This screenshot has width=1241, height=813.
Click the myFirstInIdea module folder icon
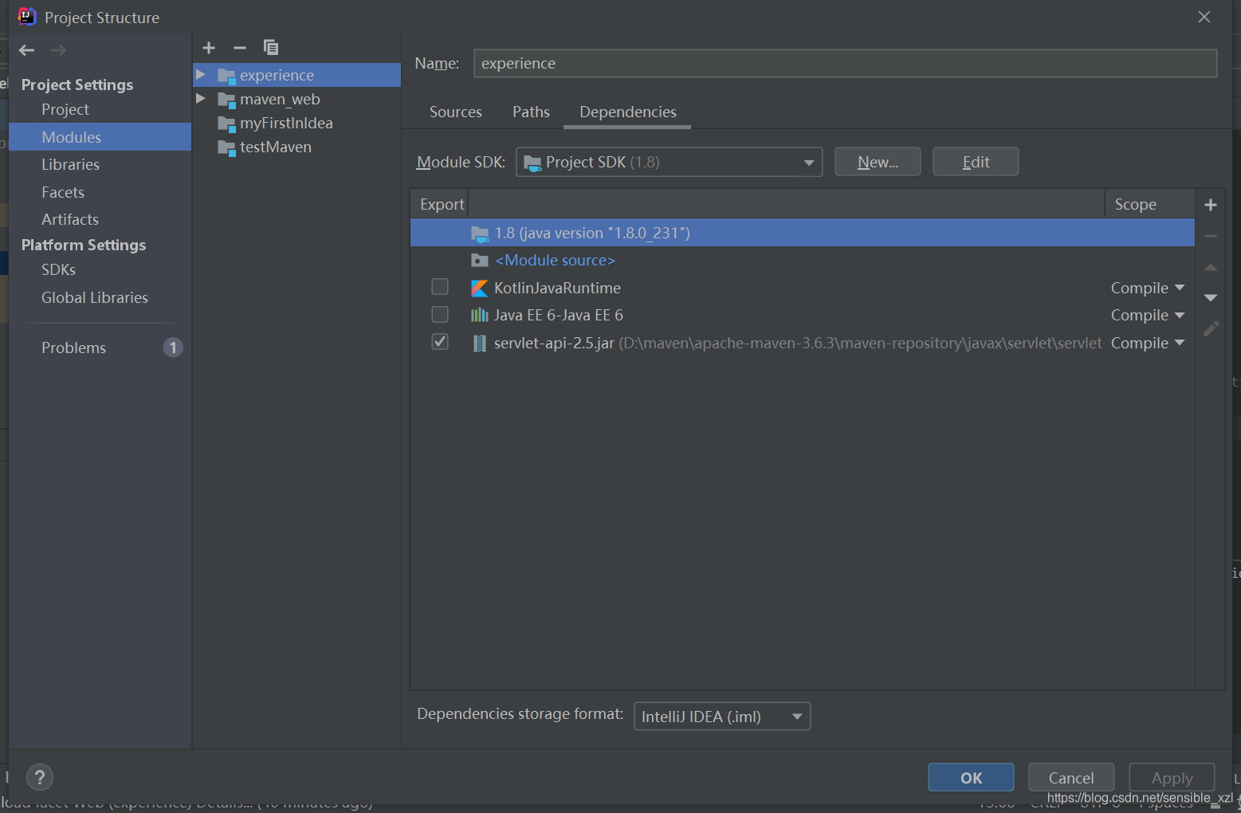click(227, 124)
